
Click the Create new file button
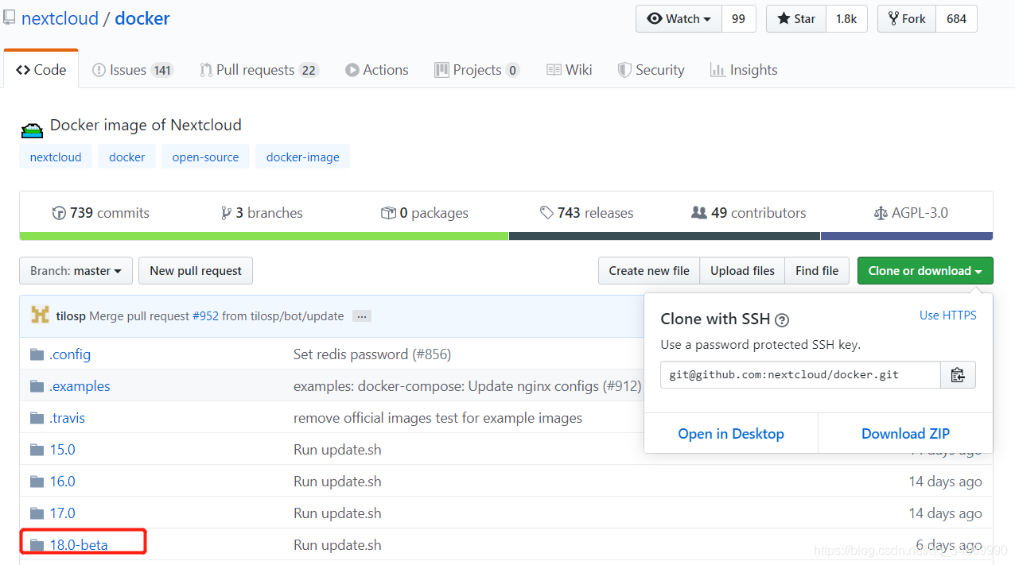(649, 271)
